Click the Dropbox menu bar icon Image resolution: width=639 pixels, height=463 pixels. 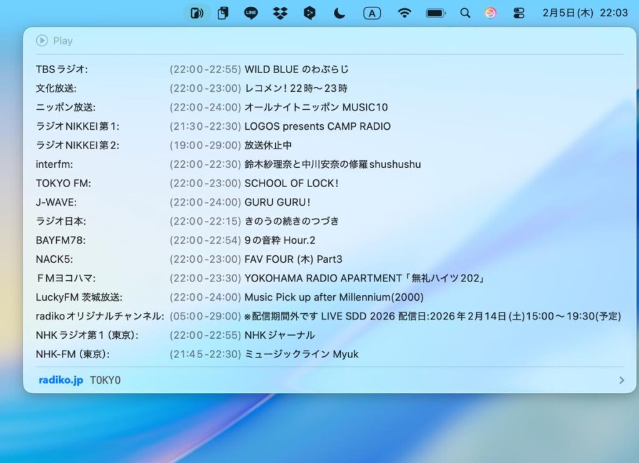280,13
